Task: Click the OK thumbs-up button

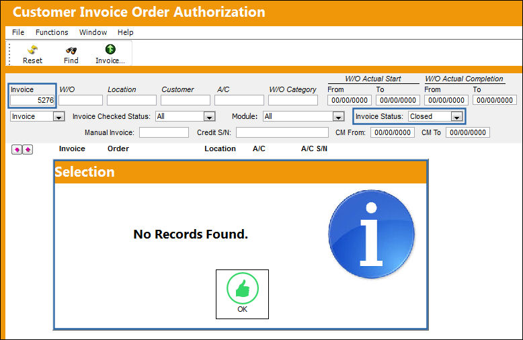Action: 242,294
